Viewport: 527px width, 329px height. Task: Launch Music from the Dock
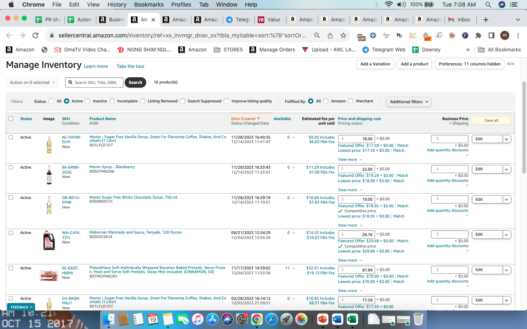click(x=198, y=319)
